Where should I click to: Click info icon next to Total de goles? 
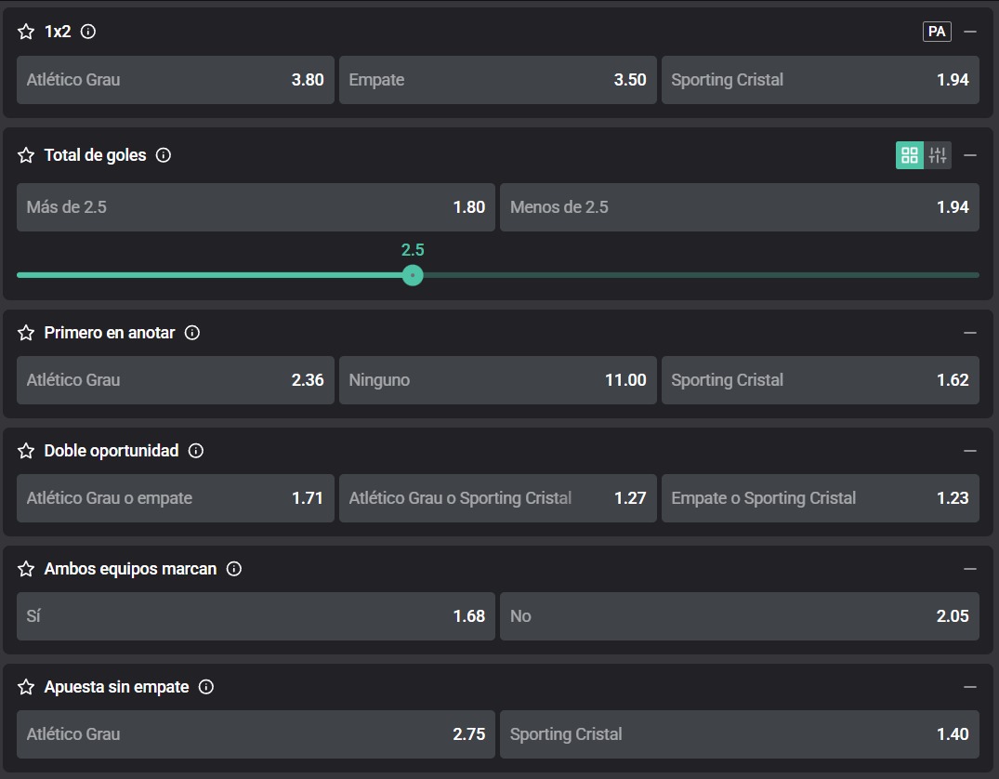pos(164,155)
